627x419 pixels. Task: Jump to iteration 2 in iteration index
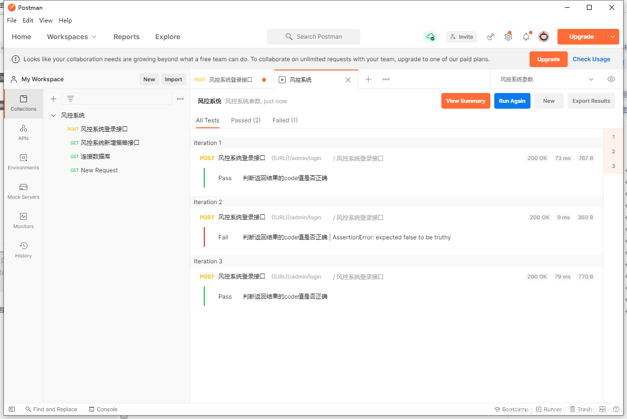click(613, 151)
